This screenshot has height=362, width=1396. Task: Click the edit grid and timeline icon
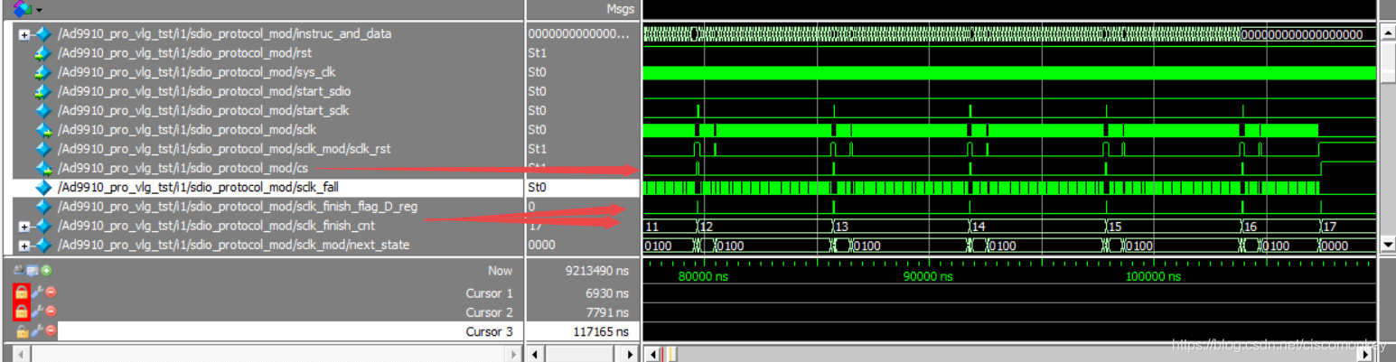[x=33, y=270]
